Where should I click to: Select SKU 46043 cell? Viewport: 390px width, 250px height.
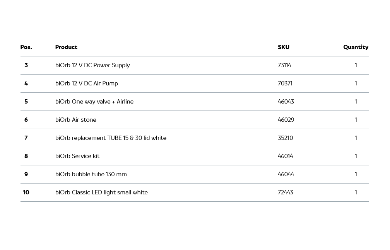(286, 102)
